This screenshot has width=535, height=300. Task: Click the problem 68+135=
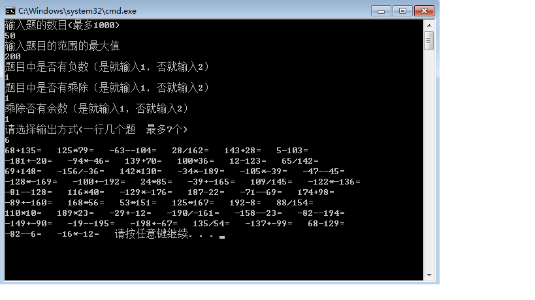pyautogui.click(x=24, y=151)
